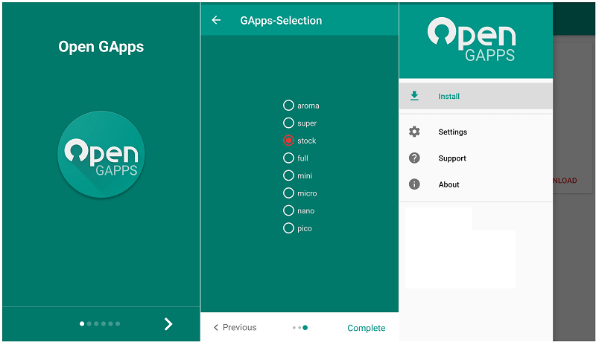Click the Open GApps drawer header logo
596x345 pixels.
pyautogui.click(x=472, y=39)
